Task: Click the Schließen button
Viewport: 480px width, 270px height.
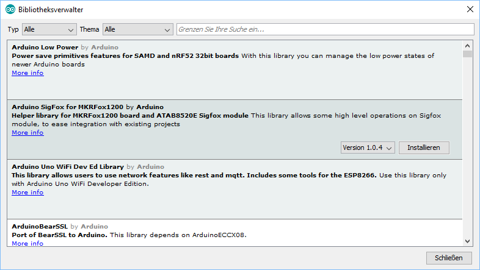Action: (x=448, y=258)
